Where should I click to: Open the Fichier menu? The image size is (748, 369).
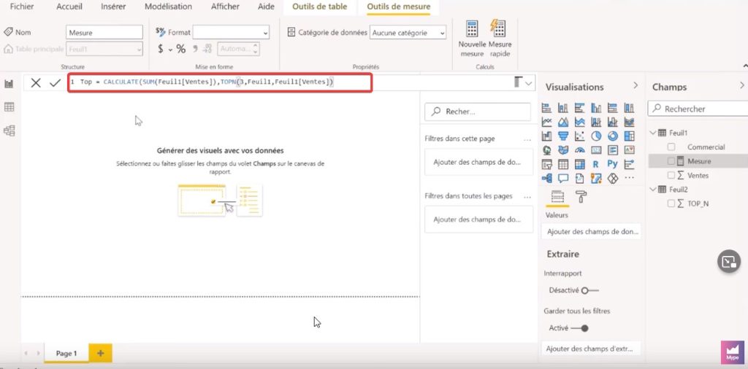click(22, 7)
